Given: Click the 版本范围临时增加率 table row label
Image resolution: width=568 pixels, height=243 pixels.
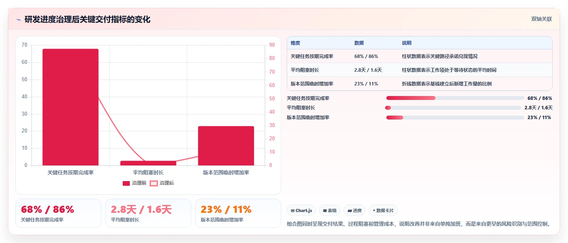Looking at the screenshot, I should point(312,84).
